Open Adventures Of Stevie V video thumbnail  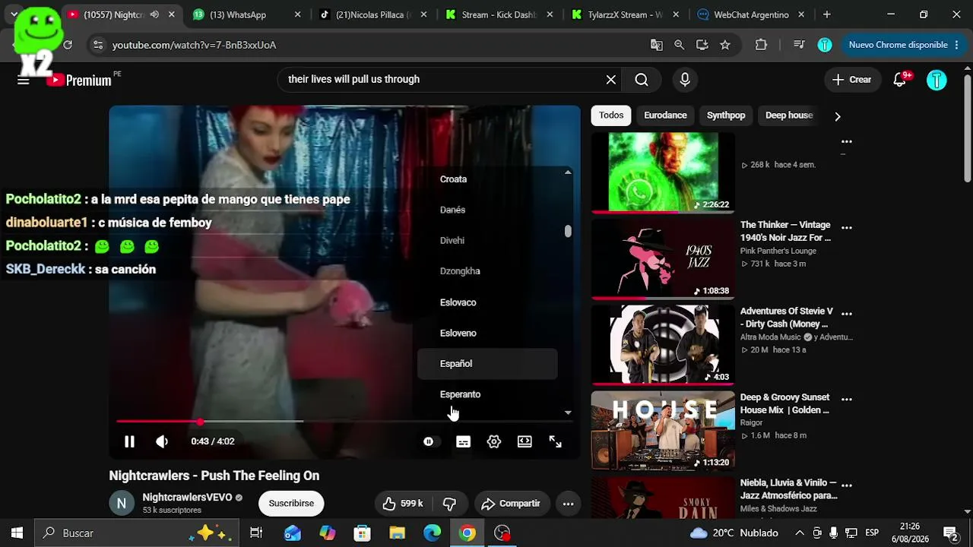click(663, 345)
